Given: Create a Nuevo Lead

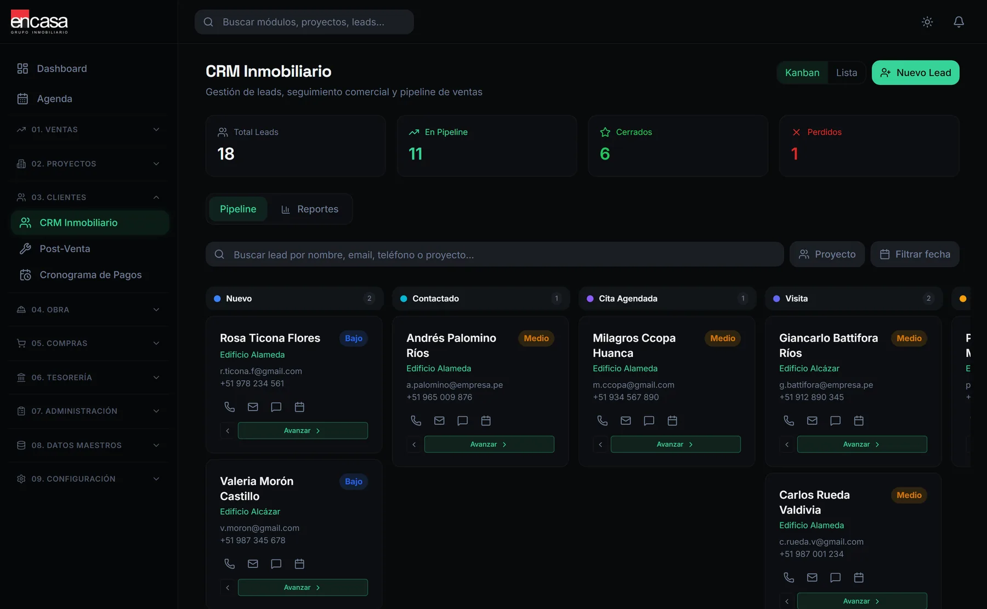Looking at the screenshot, I should click(915, 72).
